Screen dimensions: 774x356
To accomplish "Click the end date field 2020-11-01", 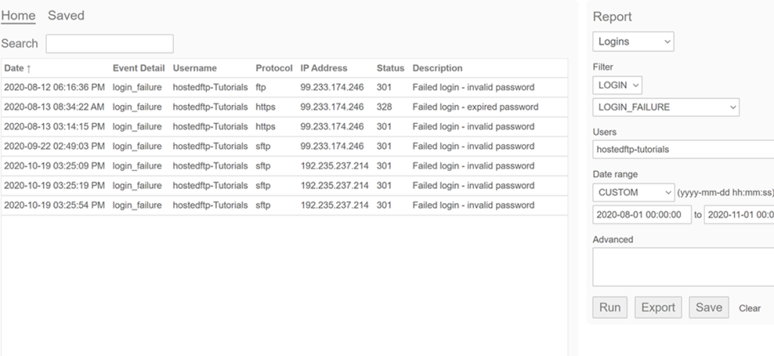I will pyautogui.click(x=738, y=215).
